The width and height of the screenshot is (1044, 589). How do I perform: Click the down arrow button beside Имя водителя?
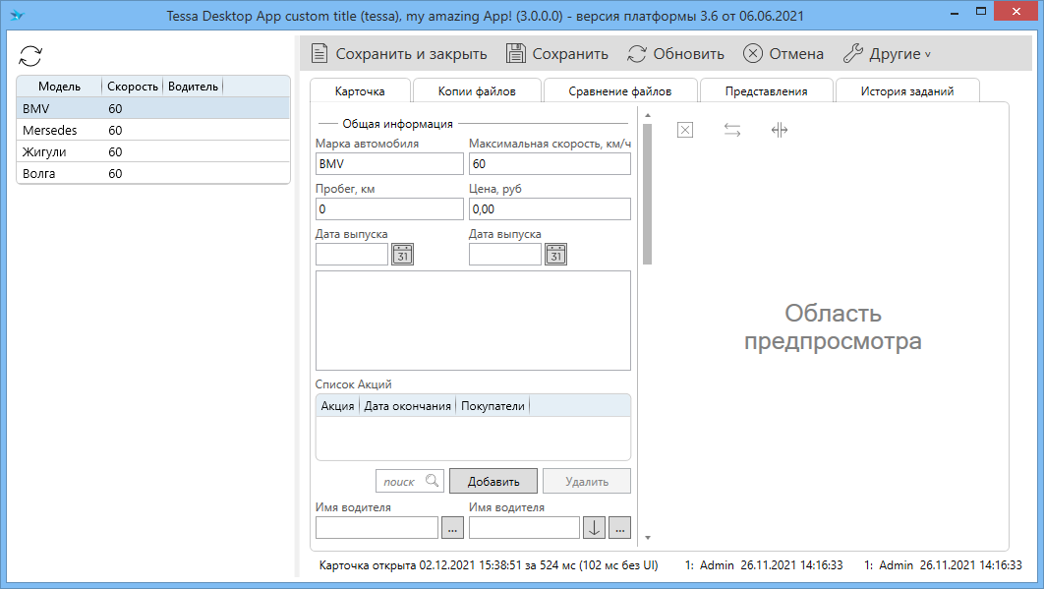pyautogui.click(x=594, y=528)
